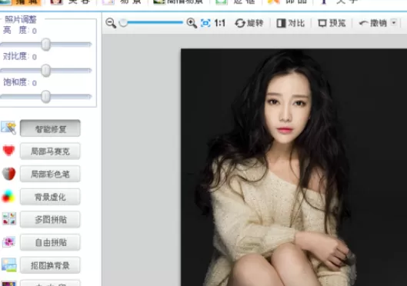Click the red heart icon beside 局部马赛克
407x286 pixels.
click(8, 150)
